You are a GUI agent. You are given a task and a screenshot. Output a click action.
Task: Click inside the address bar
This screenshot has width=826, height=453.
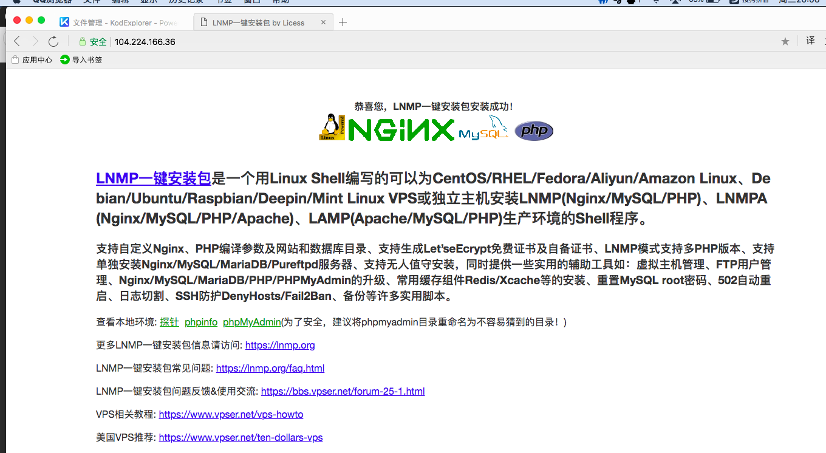pyautogui.click(x=243, y=41)
